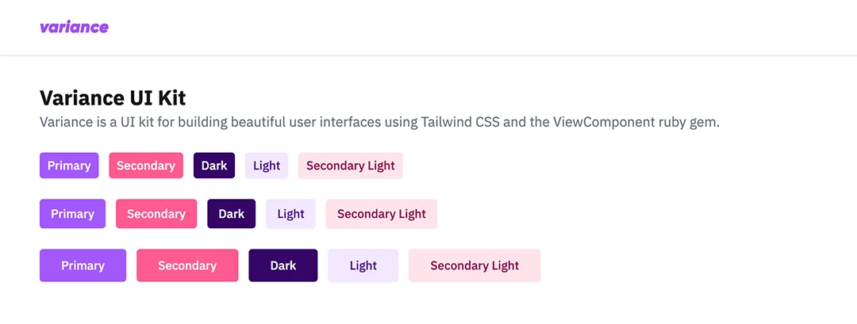Select the medium Dark button
Image resolution: width=857 pixels, height=324 pixels.
(232, 214)
